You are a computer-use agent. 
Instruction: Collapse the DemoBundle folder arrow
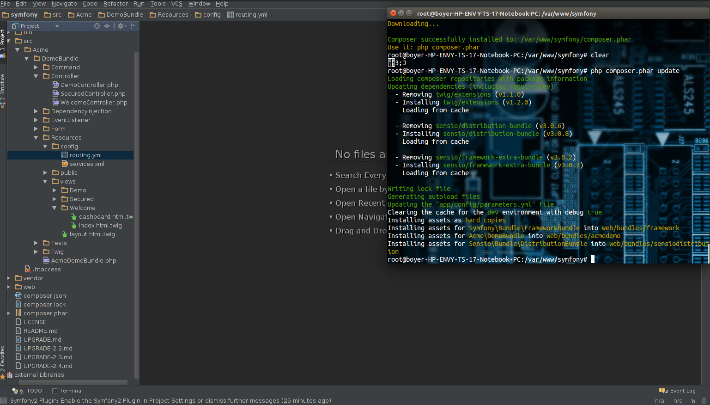point(27,59)
